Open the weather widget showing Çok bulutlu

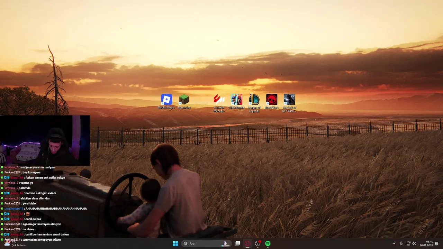(15, 243)
